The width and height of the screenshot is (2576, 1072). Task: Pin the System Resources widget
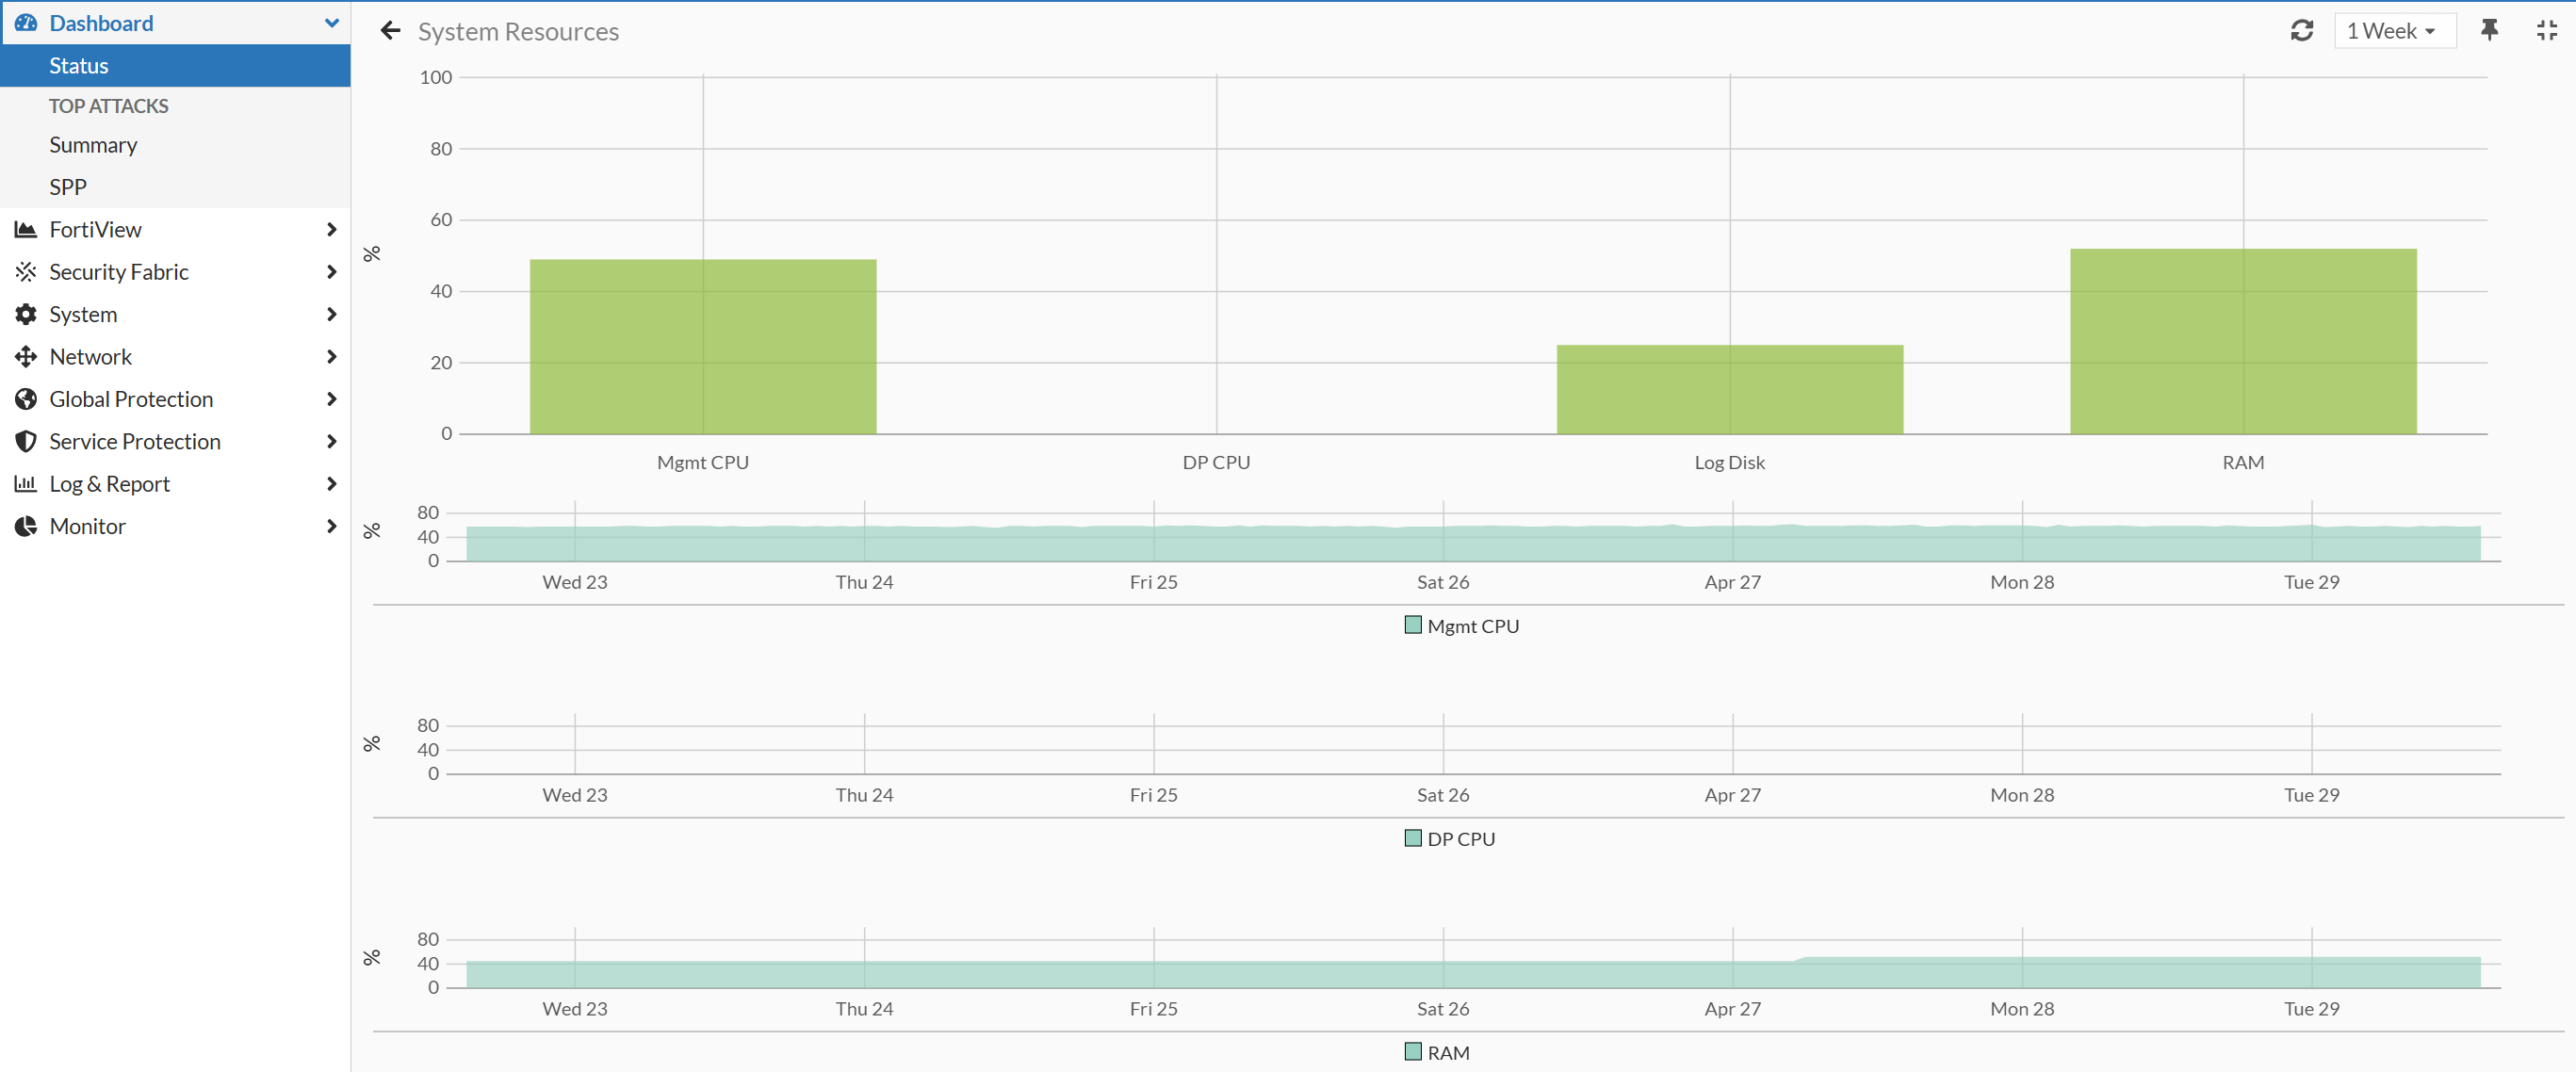pos(2489,31)
